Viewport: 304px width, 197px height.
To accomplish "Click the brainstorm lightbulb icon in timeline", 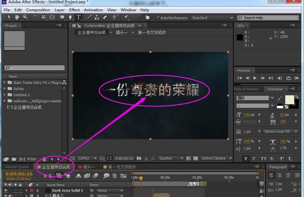I will coord(106,176).
